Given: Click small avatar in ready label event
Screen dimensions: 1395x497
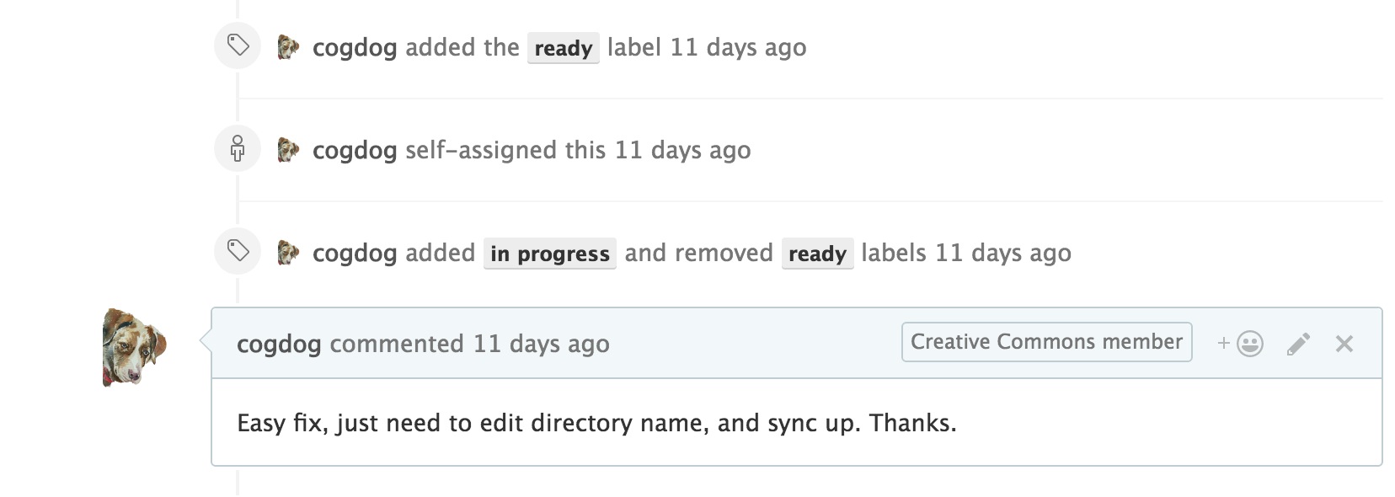Looking at the screenshot, I should tap(288, 47).
